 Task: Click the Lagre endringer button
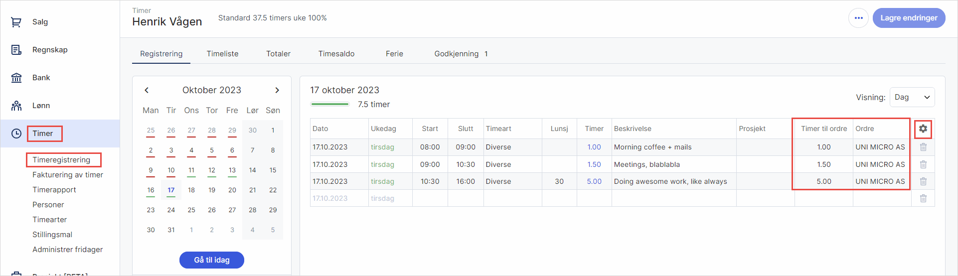pyautogui.click(x=909, y=18)
